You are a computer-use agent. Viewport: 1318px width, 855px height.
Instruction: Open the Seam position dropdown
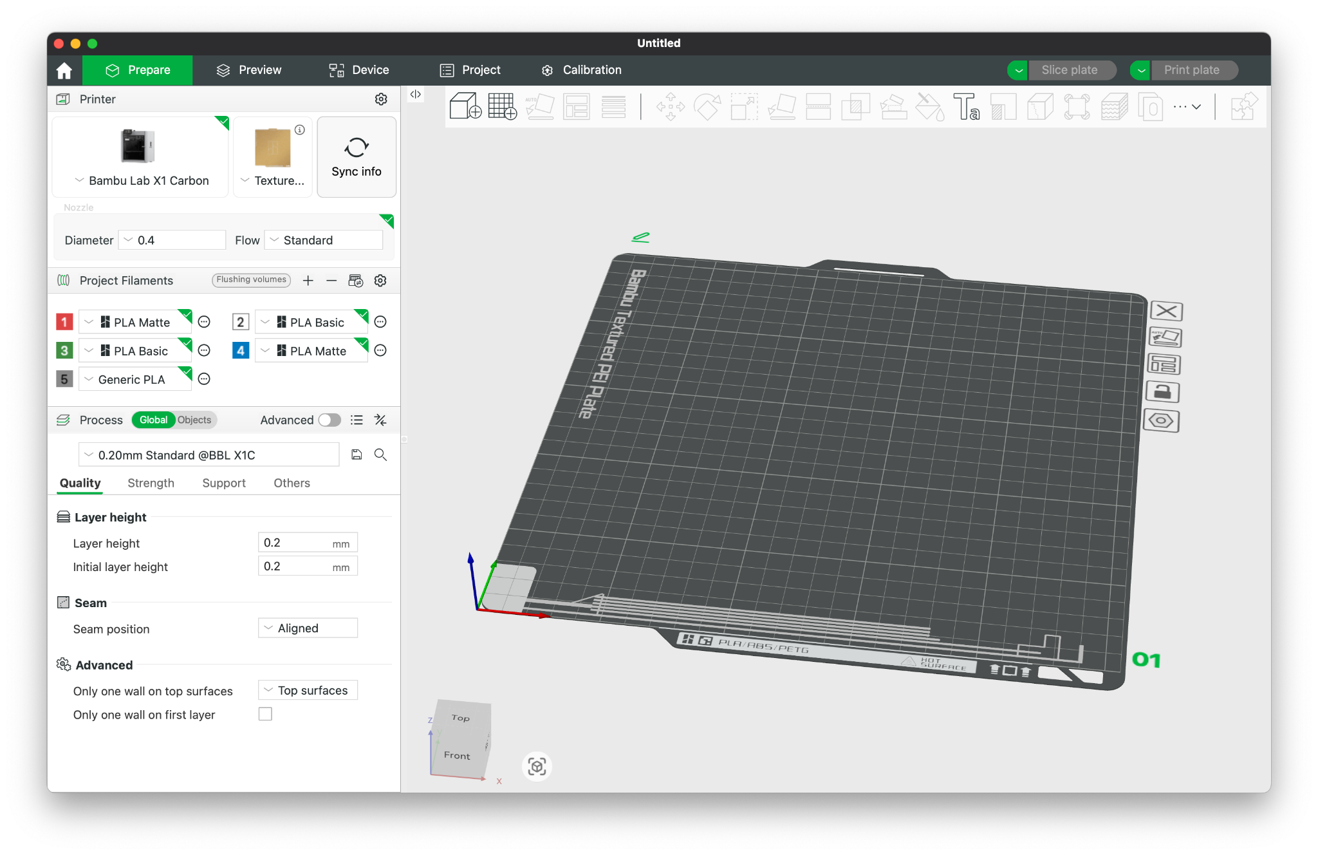[x=308, y=628]
